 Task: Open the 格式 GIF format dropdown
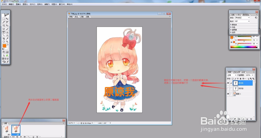[x=242, y=21]
